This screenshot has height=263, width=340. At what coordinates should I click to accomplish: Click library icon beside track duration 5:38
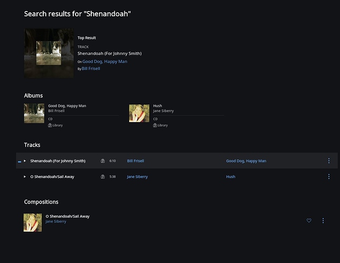click(103, 177)
